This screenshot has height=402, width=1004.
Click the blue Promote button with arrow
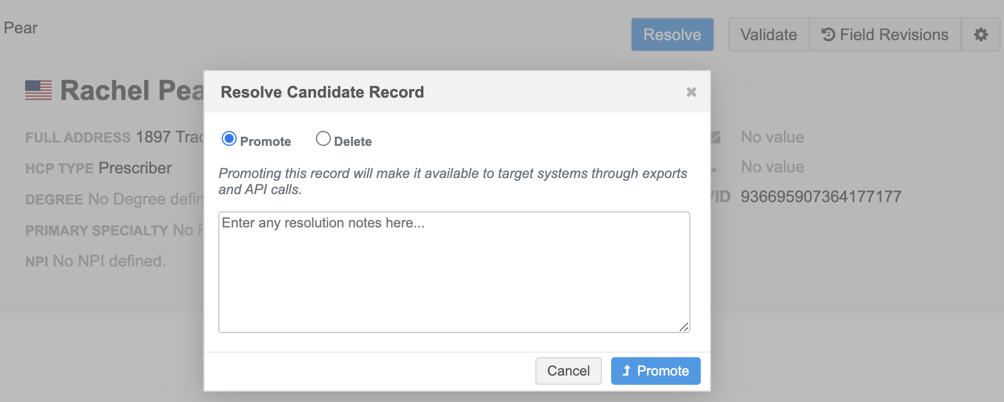[x=655, y=371]
